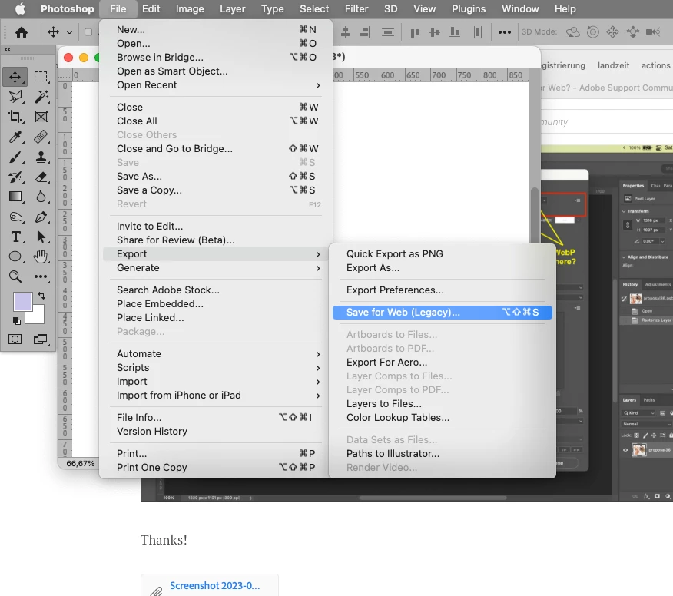The height and width of the screenshot is (596, 673).
Task: Toggle proposal36 layer eye visibility
Action: point(625,450)
